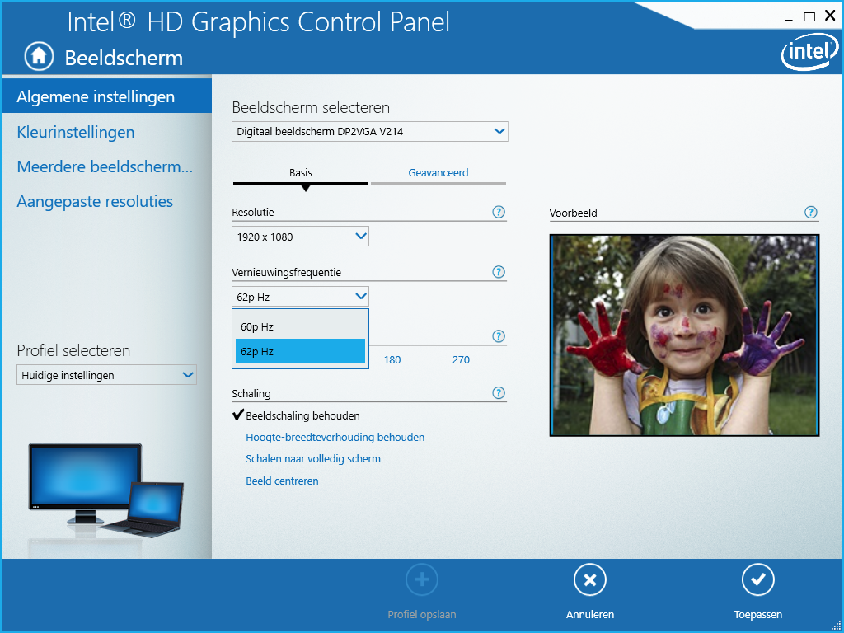The height and width of the screenshot is (633, 844).
Task: Switch to the Geavanceerd tab
Action: 438,173
